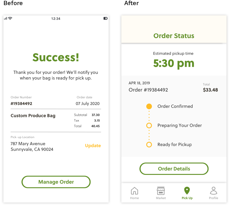Click the Order Confirmed filled circle

point(149,106)
